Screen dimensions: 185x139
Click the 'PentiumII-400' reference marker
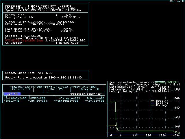click(x=84, y=87)
